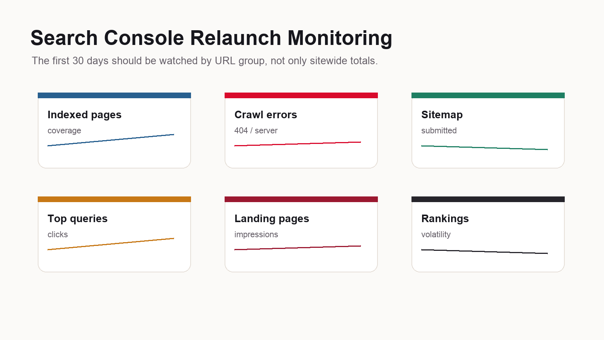The width and height of the screenshot is (604, 340).
Task: Click the Landing pages crimson trend line
Action: tap(297, 248)
